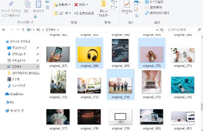Open the Move To (移動先) dropdown
203x132 pixels.
click(62, 5)
